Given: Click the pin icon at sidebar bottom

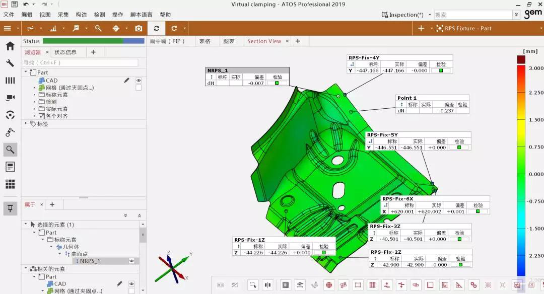Looking at the screenshot, I should click(x=10, y=208).
